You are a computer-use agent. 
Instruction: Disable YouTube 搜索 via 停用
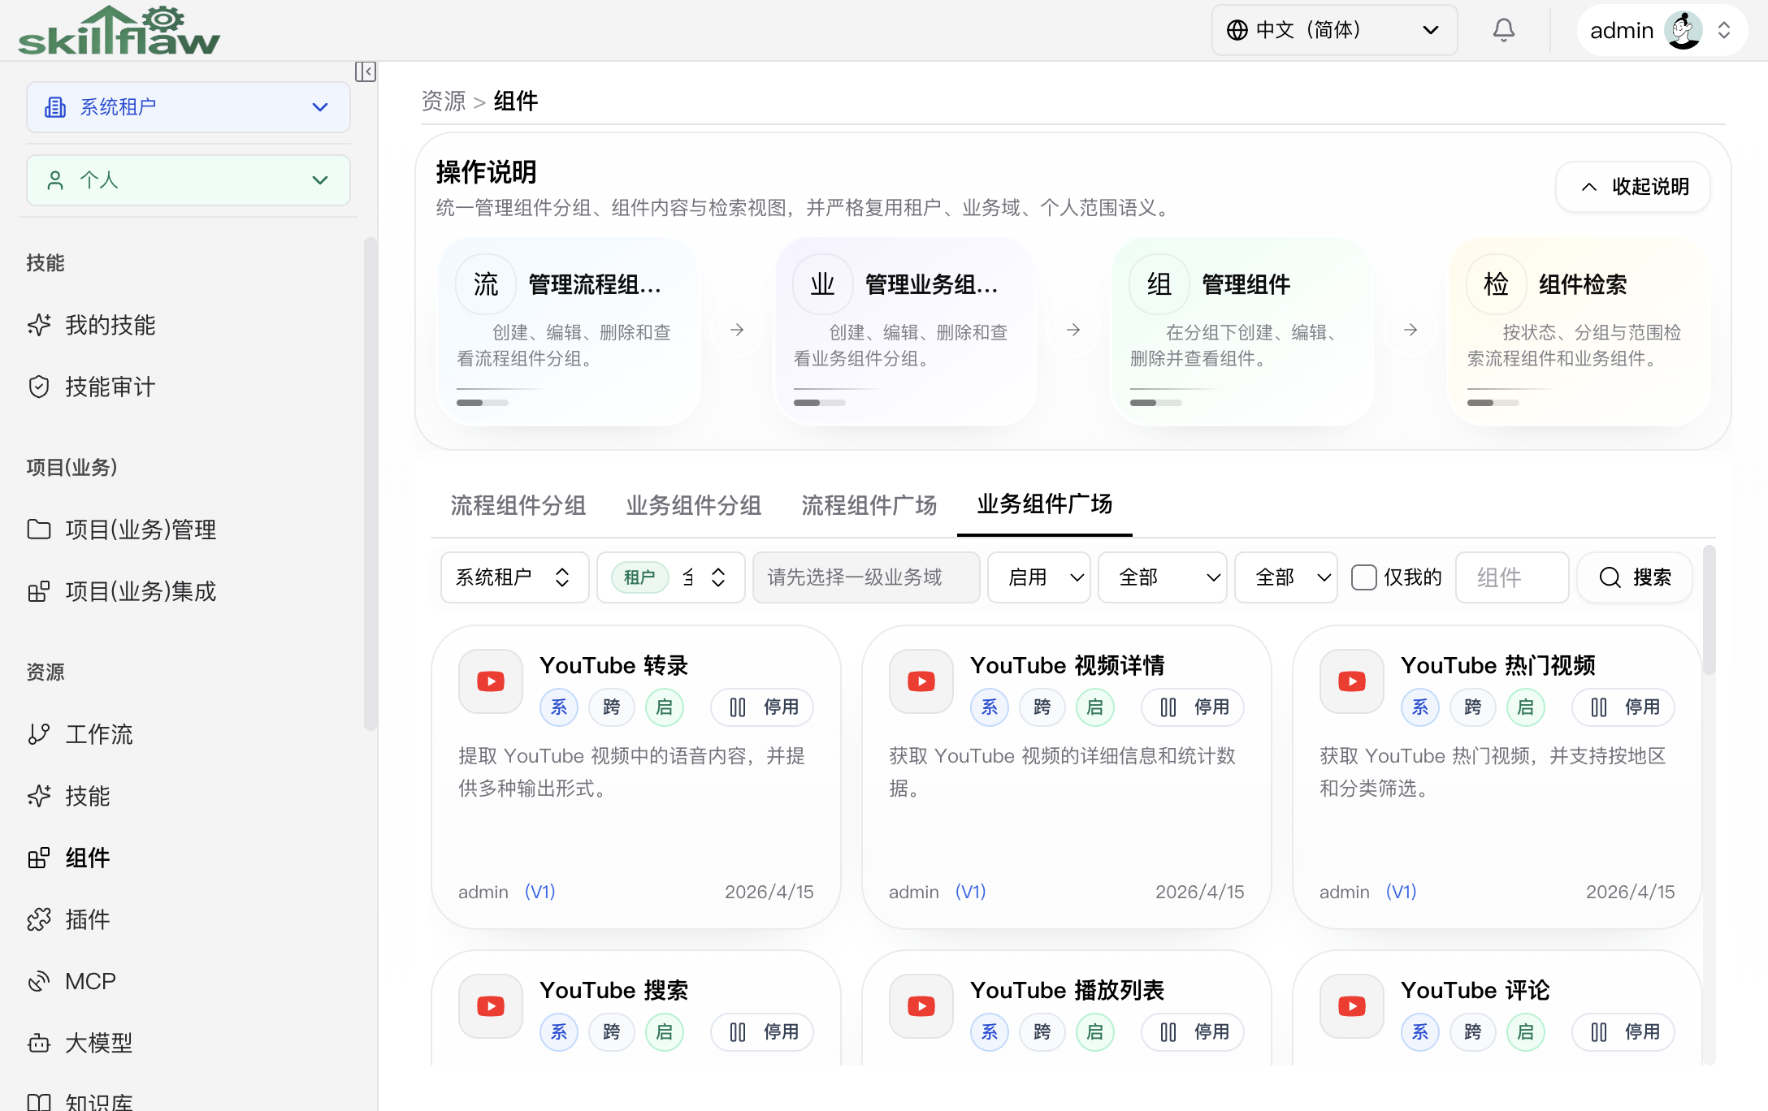pyautogui.click(x=762, y=1032)
